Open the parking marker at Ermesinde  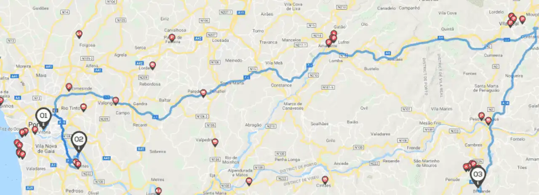[69, 87]
